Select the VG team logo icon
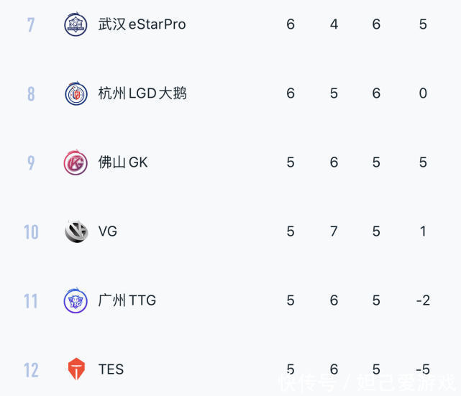Image resolution: width=461 pixels, height=396 pixels. pyautogui.click(x=76, y=231)
